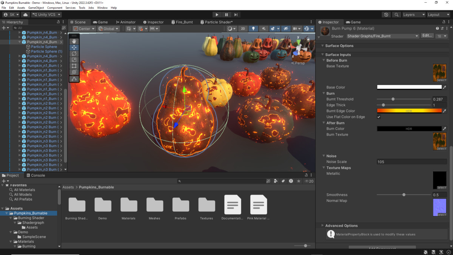
Task: Click the material help question mark icon
Action: [x=438, y=28]
